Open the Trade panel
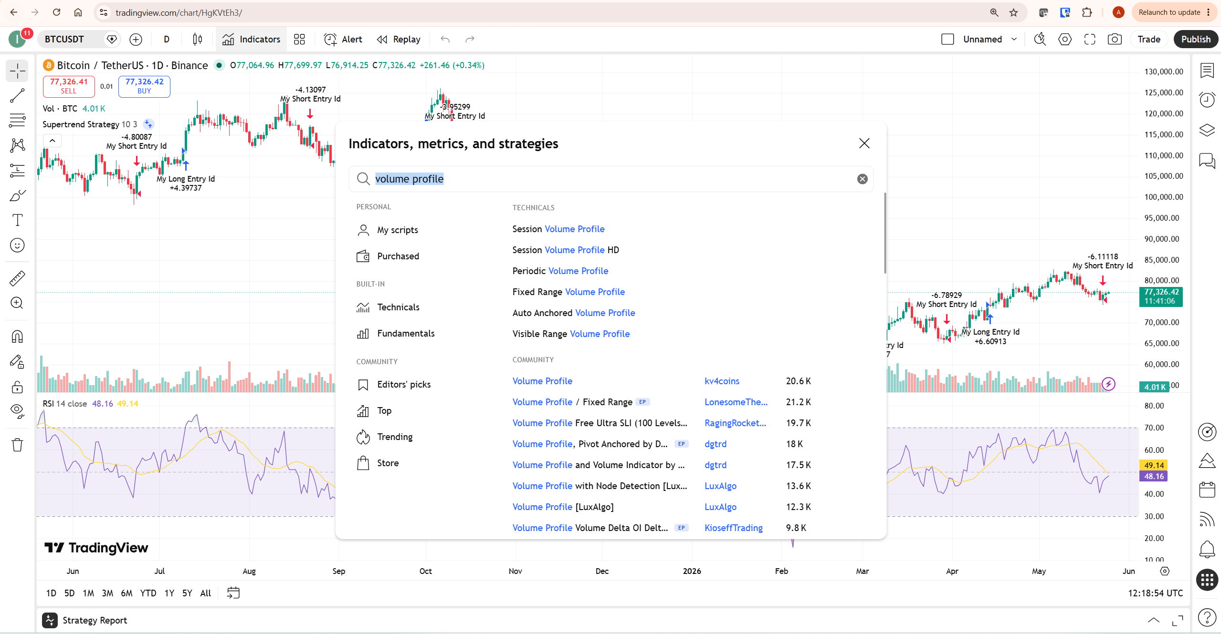This screenshot has width=1221, height=634. coord(1148,40)
